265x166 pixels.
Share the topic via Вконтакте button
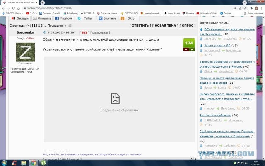pos(107,18)
